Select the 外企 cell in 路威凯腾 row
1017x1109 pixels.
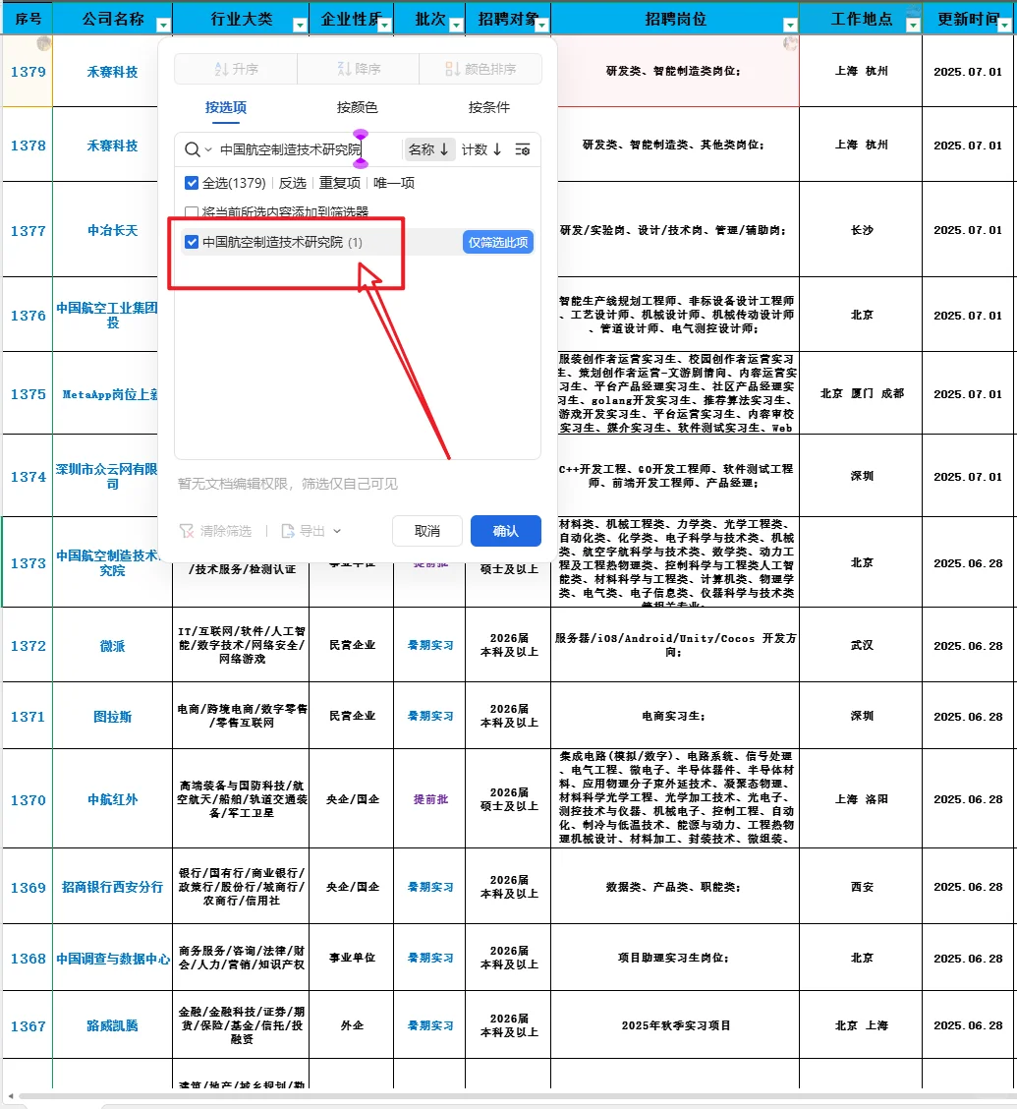pyautogui.click(x=352, y=1024)
